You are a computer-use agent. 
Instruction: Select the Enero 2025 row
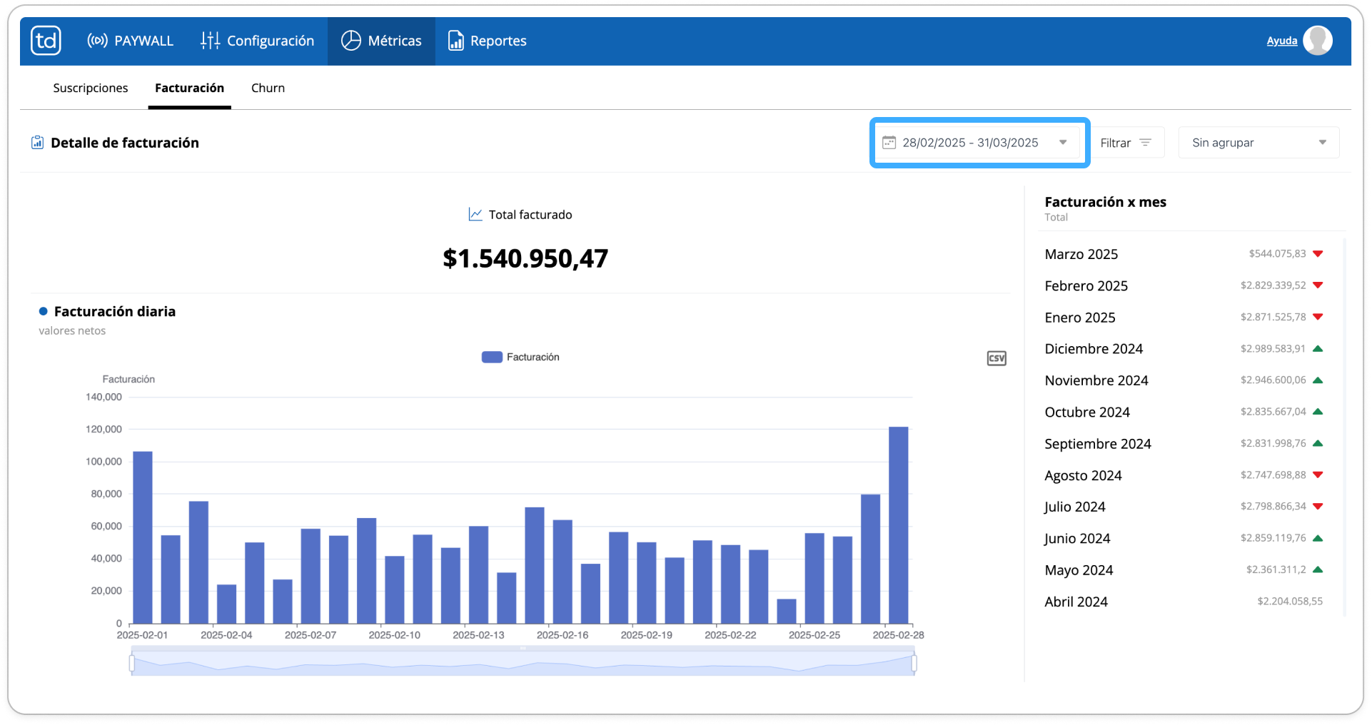[1184, 317]
